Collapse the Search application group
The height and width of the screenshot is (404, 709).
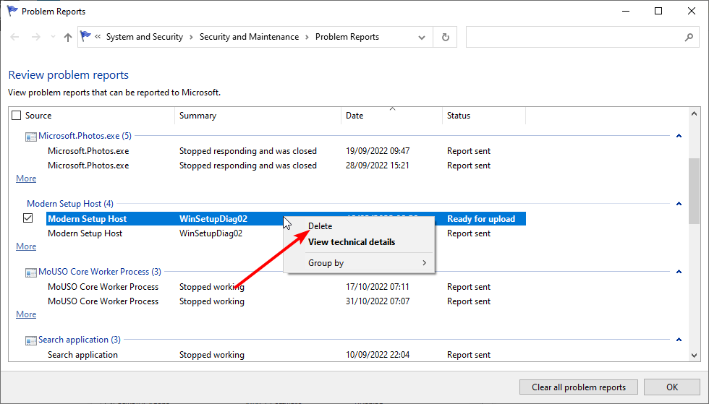pos(679,340)
